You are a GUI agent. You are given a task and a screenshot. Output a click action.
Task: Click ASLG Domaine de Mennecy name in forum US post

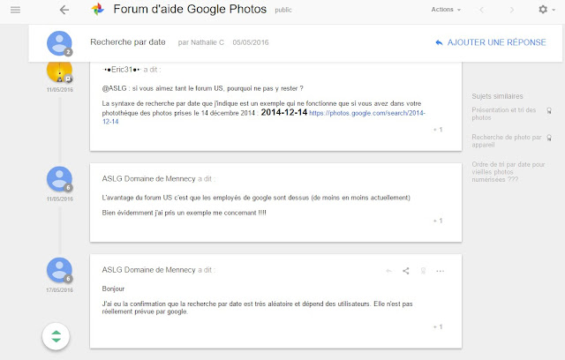pyautogui.click(x=148, y=178)
